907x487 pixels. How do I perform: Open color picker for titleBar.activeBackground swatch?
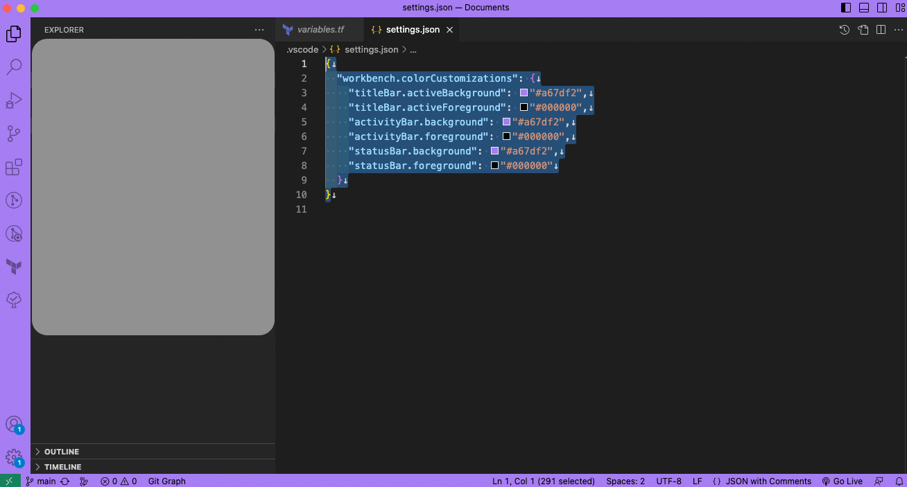(x=524, y=93)
